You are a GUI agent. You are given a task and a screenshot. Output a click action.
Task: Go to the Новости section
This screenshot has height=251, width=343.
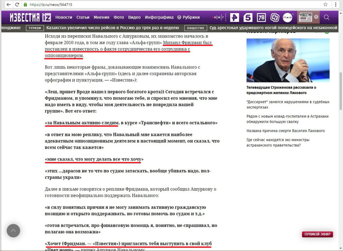[x=64, y=17]
